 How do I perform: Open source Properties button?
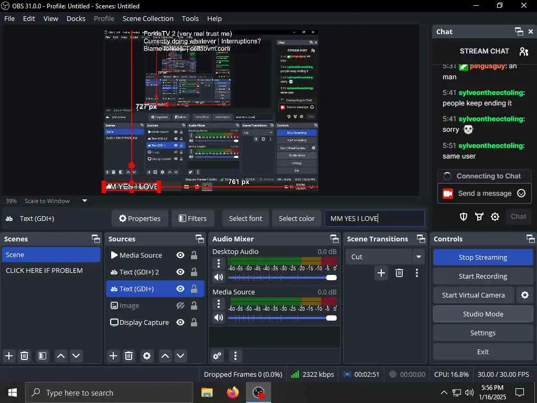(x=139, y=219)
